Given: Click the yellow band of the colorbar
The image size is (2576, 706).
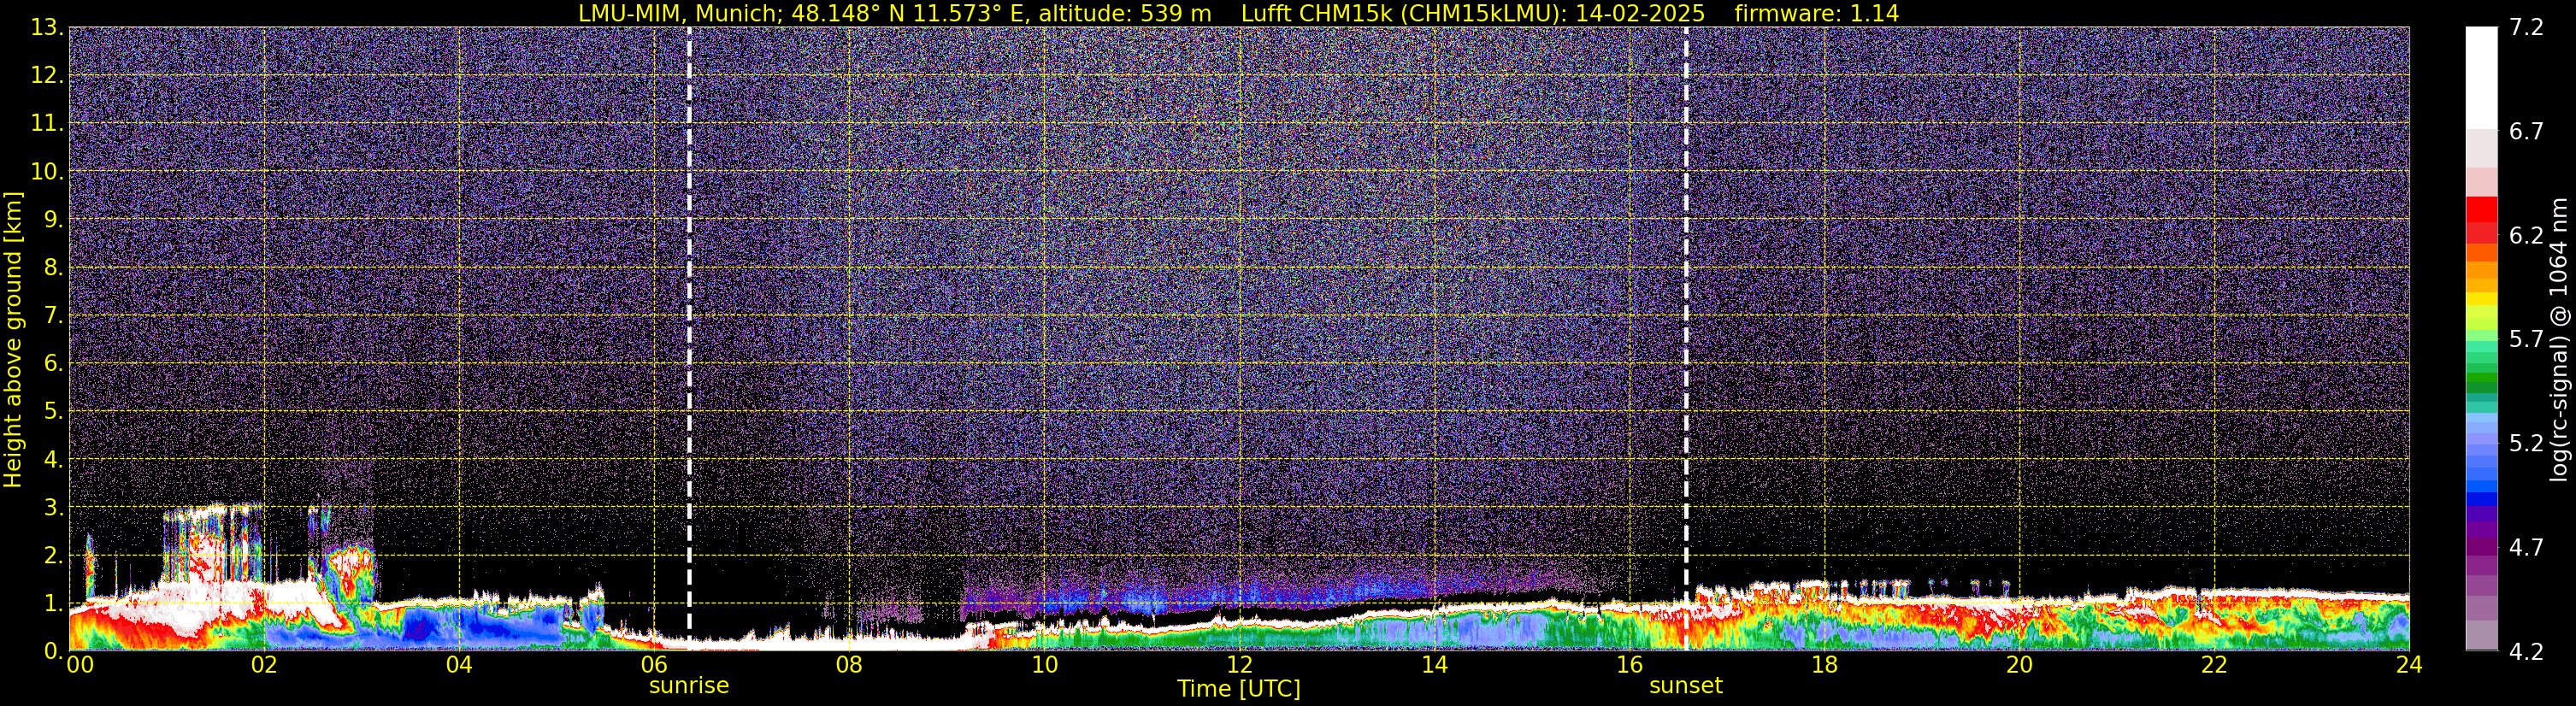Looking at the screenshot, I should (x=2481, y=298).
